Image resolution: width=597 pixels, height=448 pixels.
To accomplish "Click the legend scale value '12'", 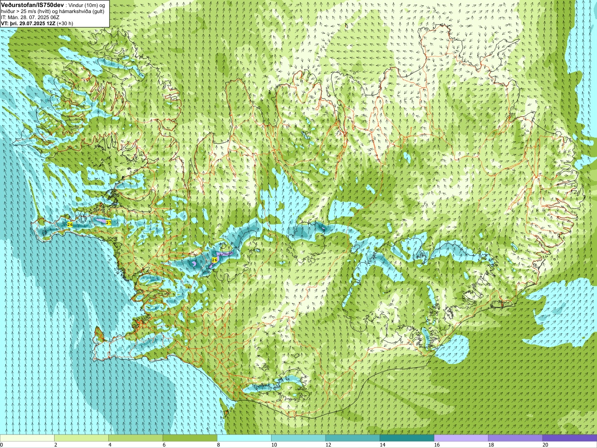I will 328,445.
